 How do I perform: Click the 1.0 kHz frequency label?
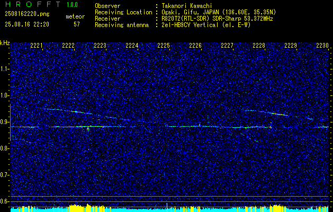point(5,96)
